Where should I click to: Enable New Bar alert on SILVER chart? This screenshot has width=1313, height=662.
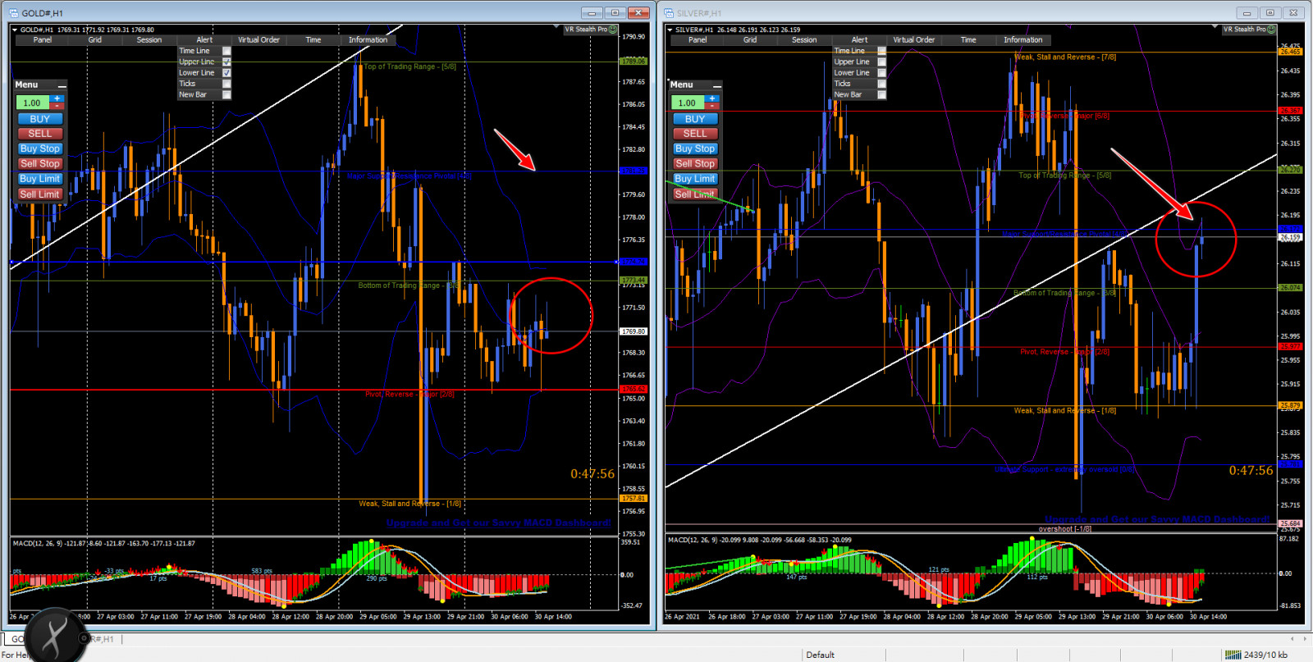[881, 94]
